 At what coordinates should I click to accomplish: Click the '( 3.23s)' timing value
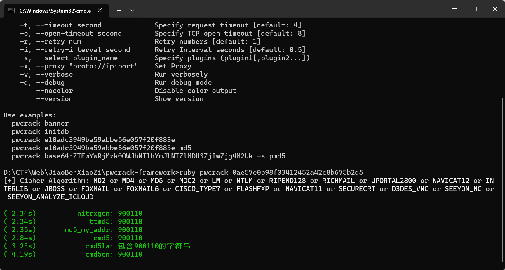20,246
